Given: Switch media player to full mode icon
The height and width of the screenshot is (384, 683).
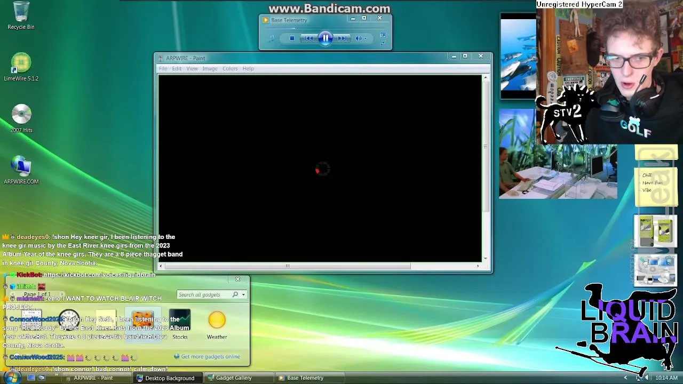Looking at the screenshot, I should click(383, 35).
